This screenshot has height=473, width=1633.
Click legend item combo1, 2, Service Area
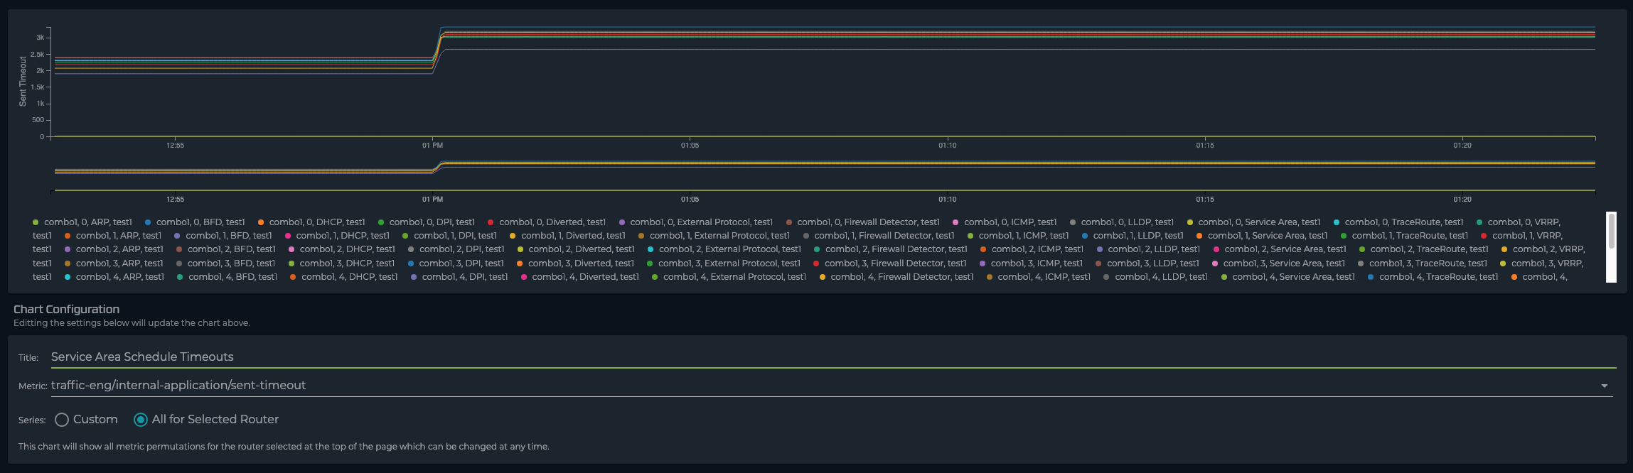[x=1280, y=249]
